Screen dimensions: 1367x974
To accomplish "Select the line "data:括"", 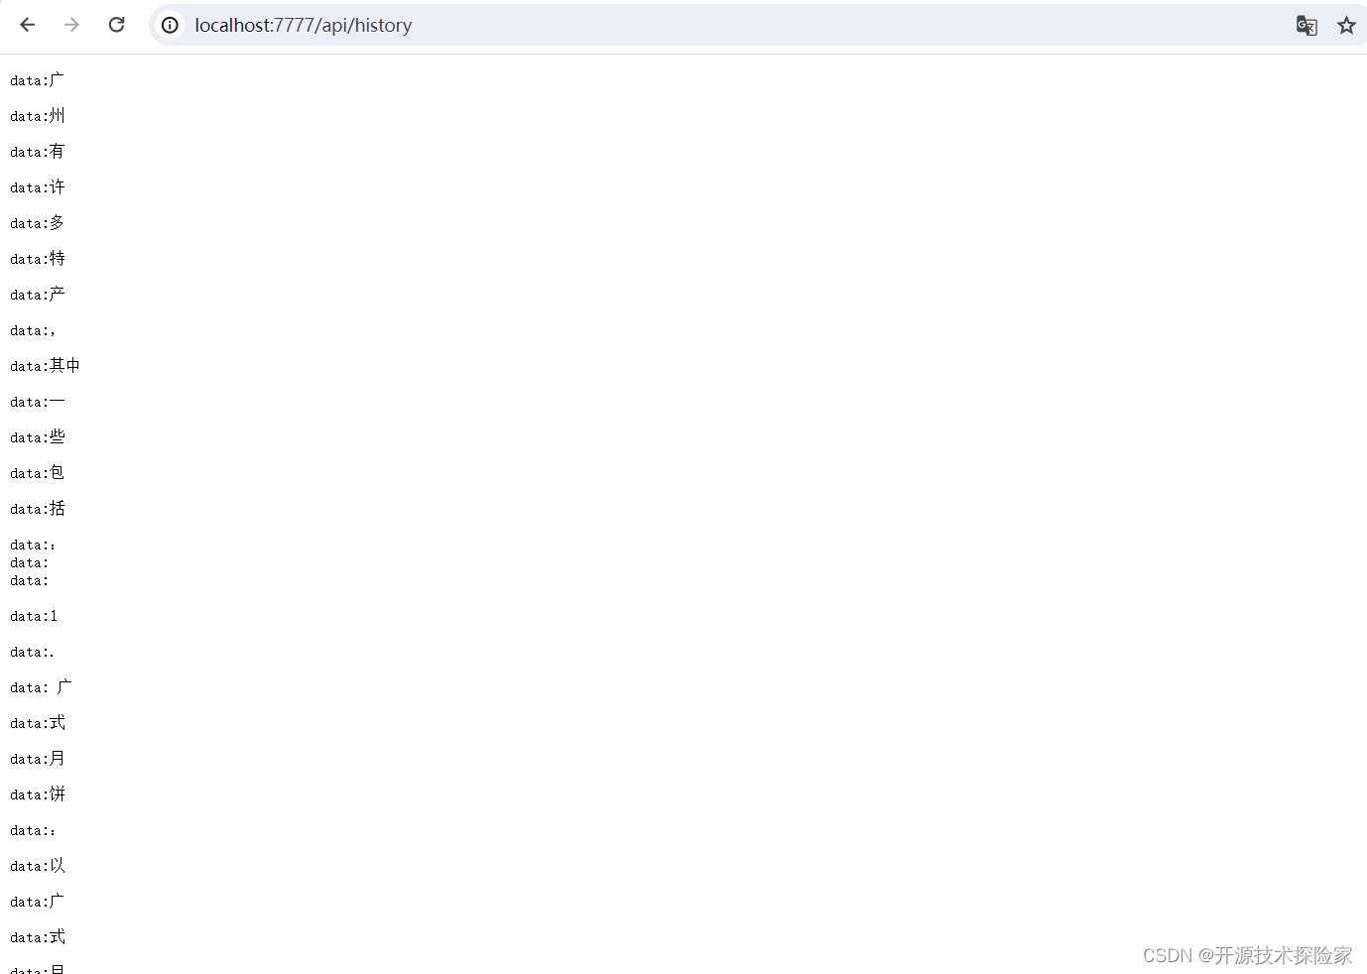I will pyautogui.click(x=38, y=509).
